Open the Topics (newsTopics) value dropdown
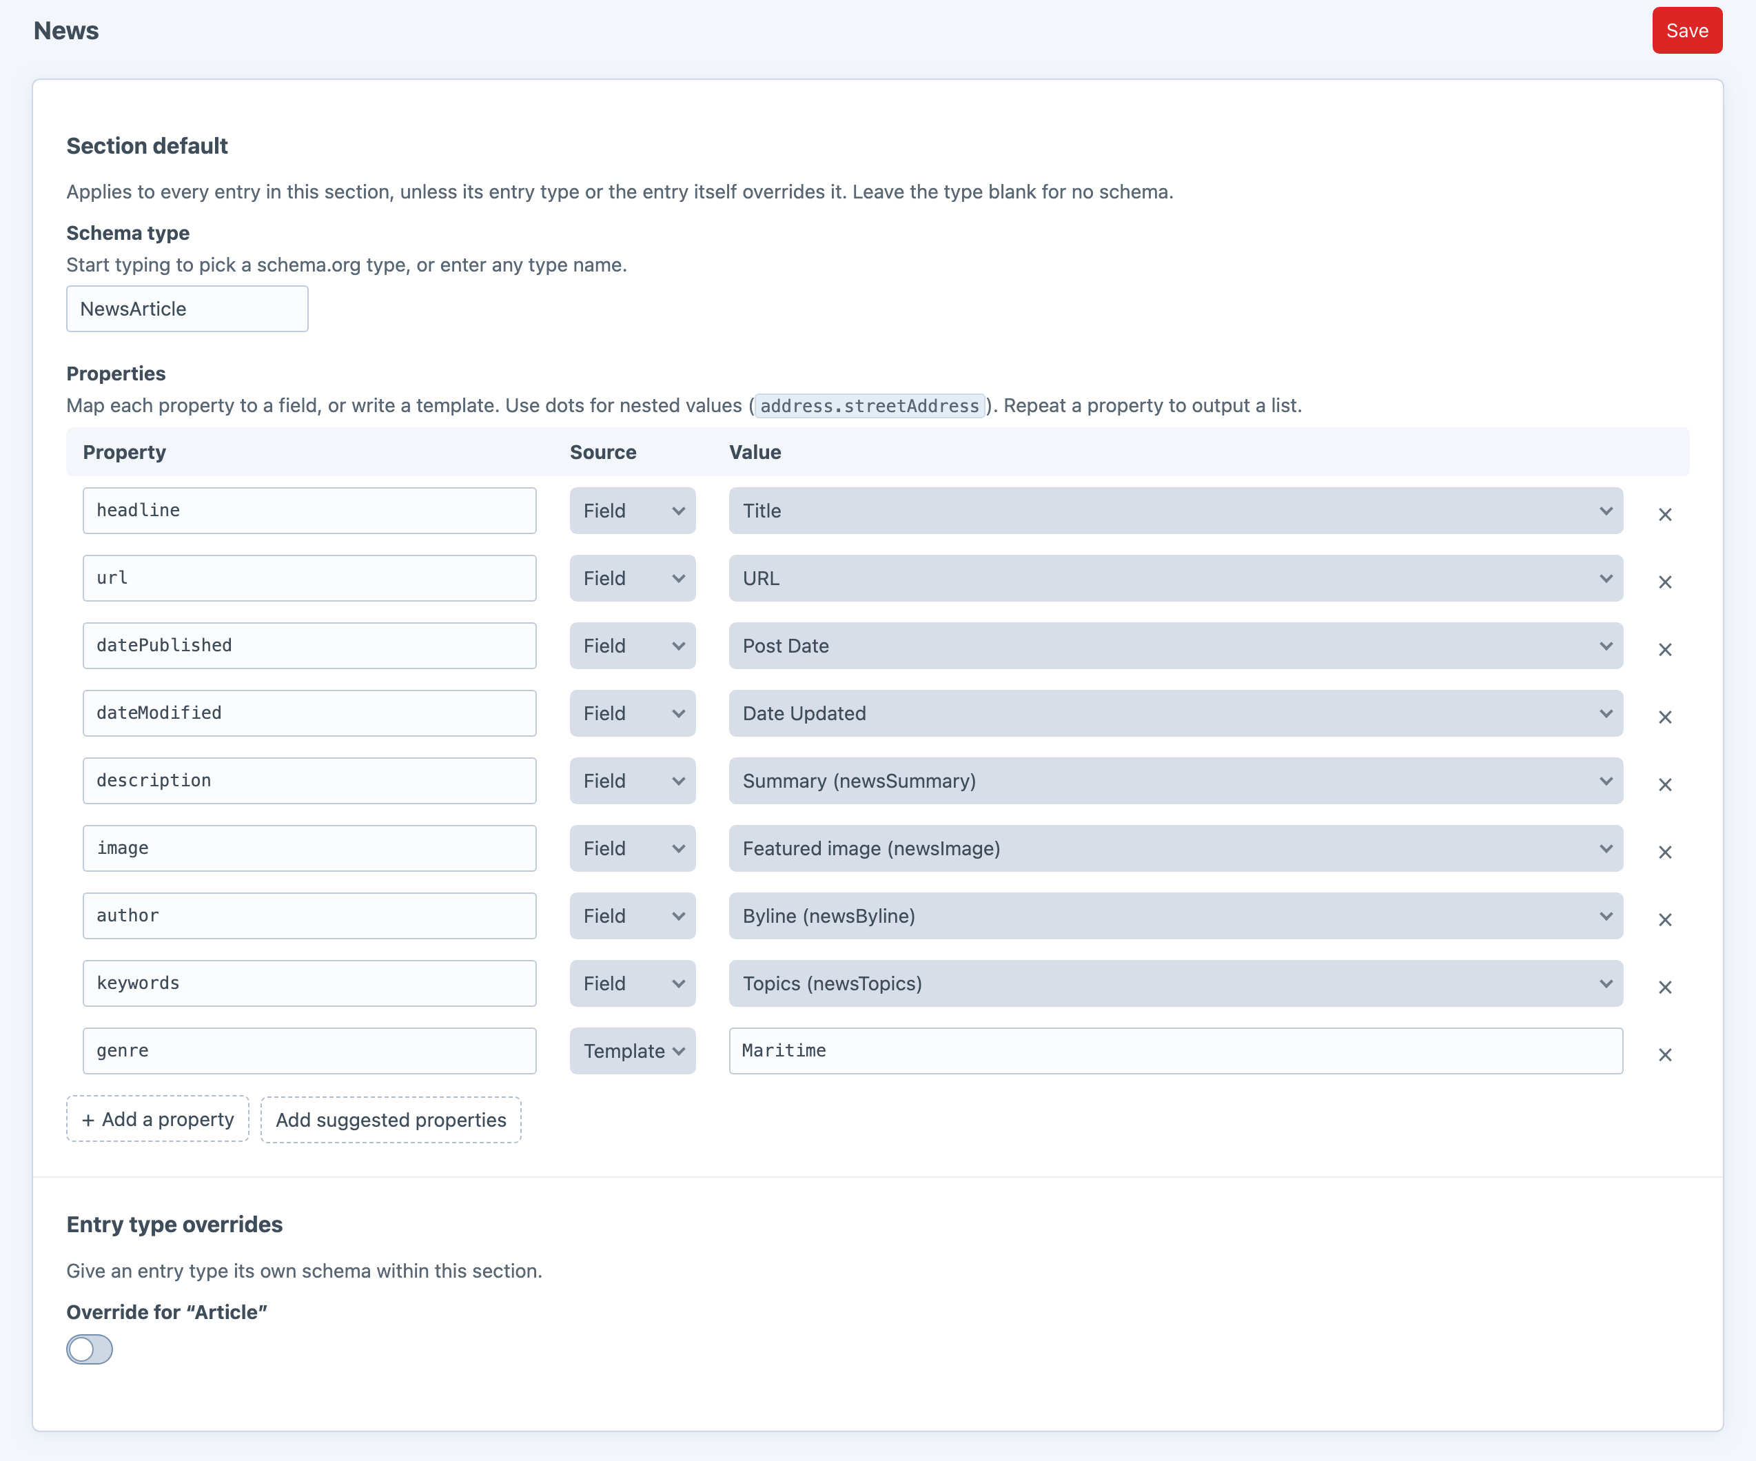Screen dimensions: 1756x1461 (1176, 983)
